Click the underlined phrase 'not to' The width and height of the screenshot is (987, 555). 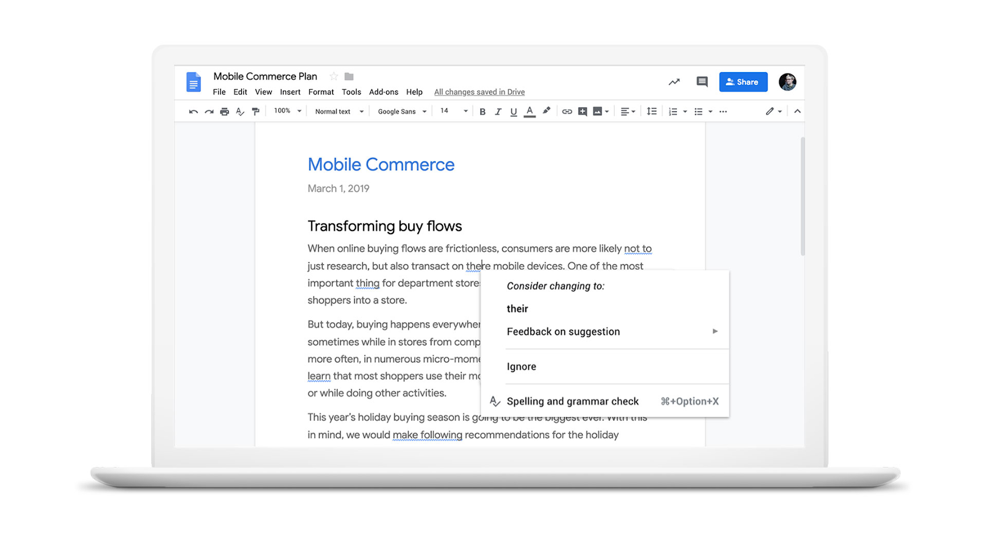(638, 248)
